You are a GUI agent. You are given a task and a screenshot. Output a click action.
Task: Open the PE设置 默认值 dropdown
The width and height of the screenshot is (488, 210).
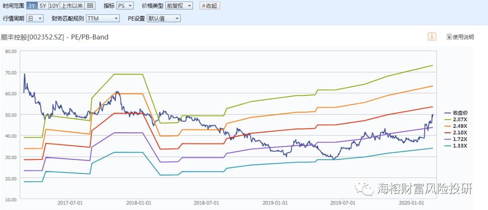164,19
